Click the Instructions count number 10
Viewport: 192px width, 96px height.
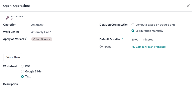pos(12,19)
